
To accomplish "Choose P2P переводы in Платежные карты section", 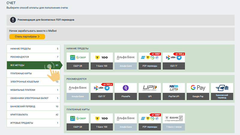I will click(150, 122).
